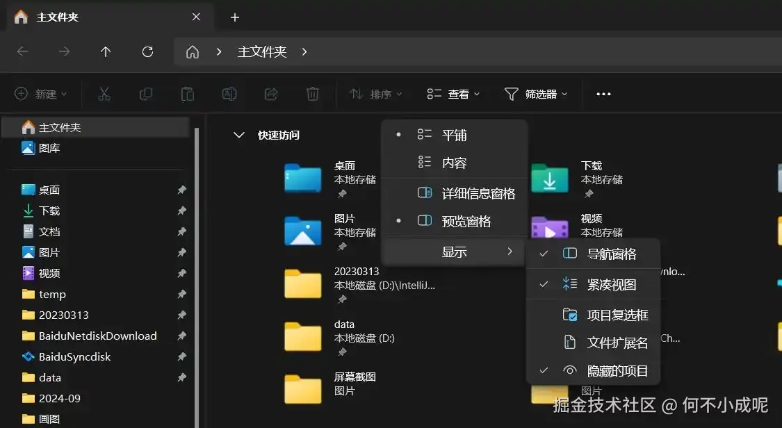
Task: Click the Cut scissors icon in toolbar
Action: click(x=104, y=94)
